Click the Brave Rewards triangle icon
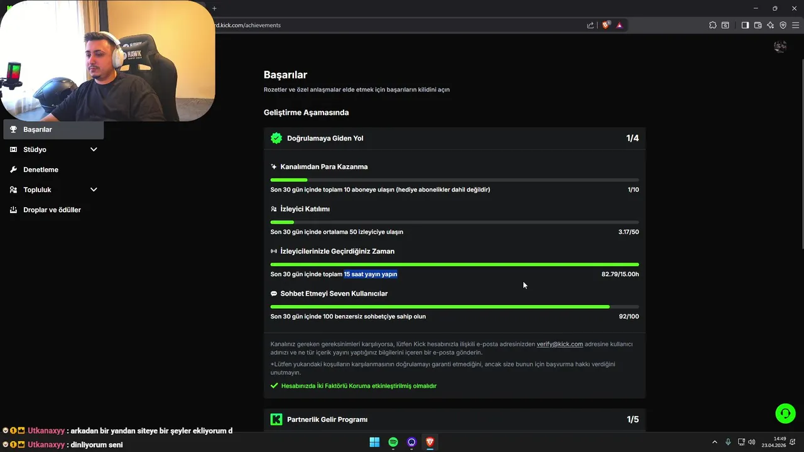Screen dimensions: 804x452 click(x=619, y=25)
